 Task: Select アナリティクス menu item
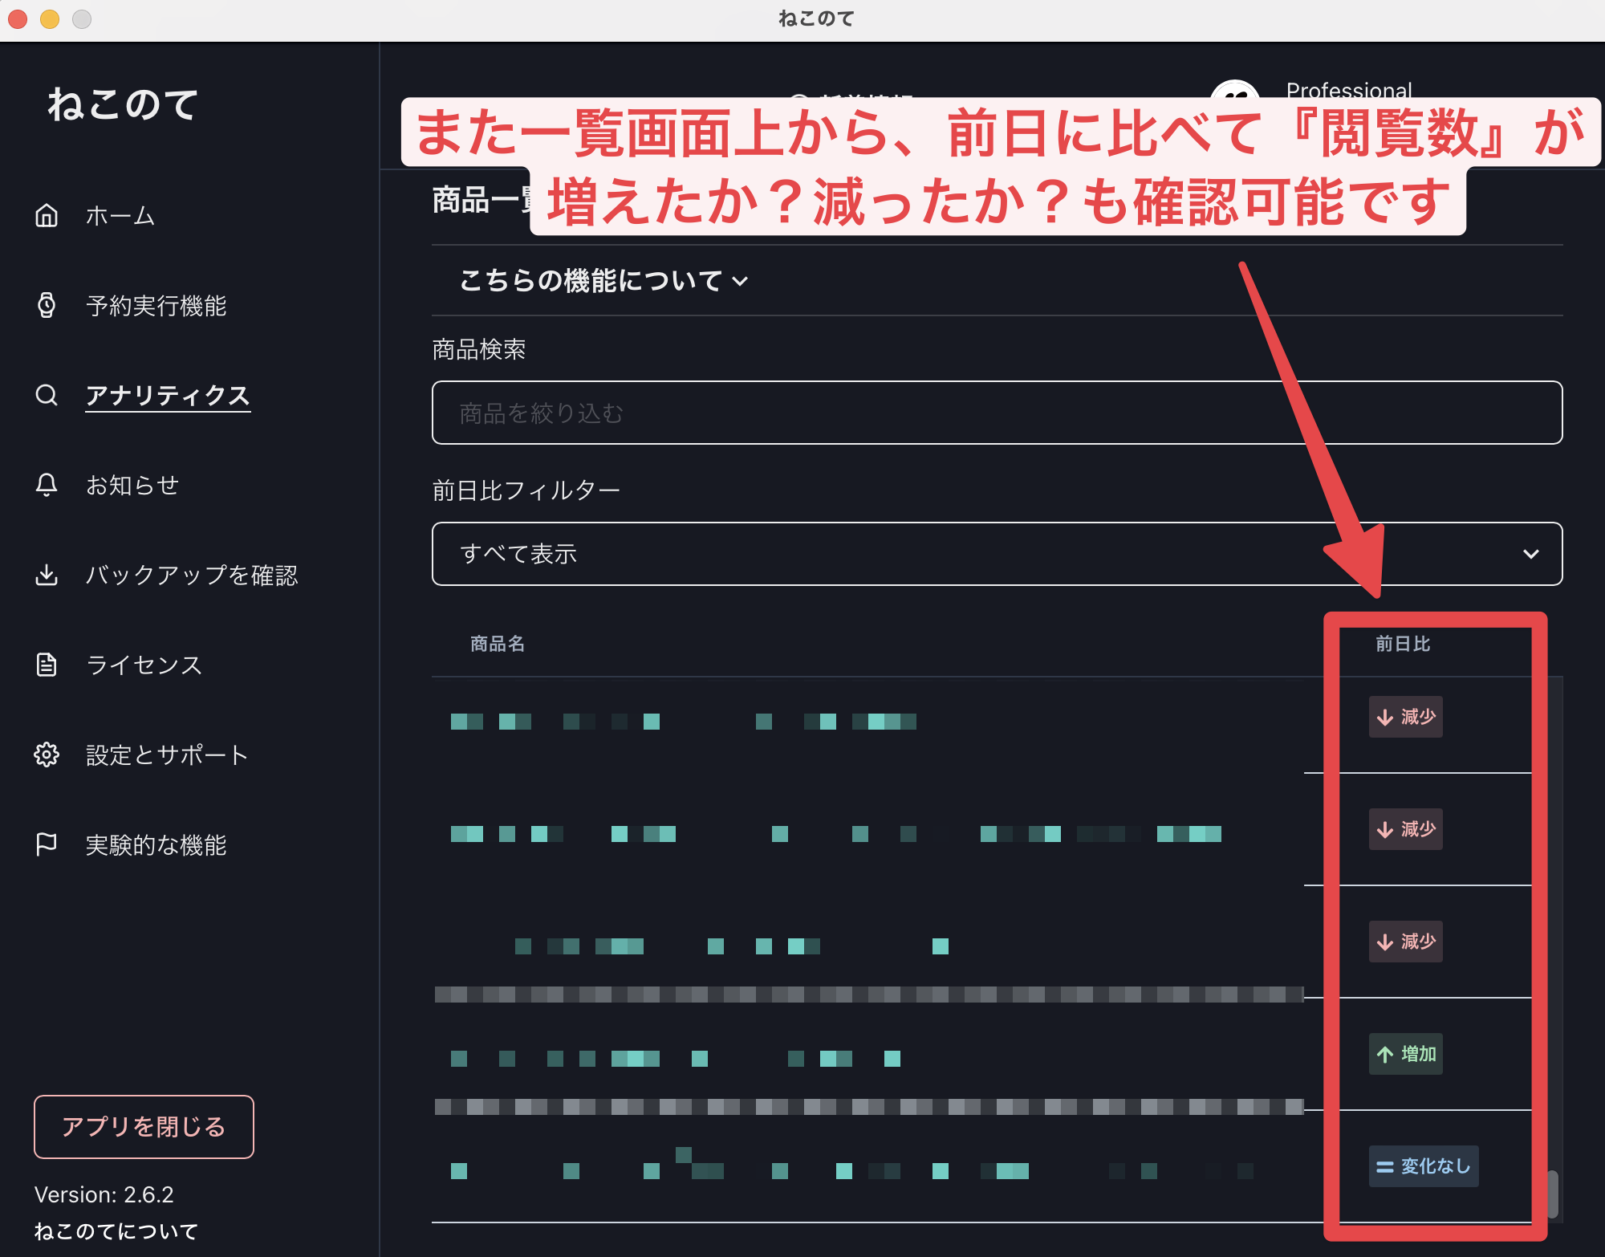click(168, 395)
